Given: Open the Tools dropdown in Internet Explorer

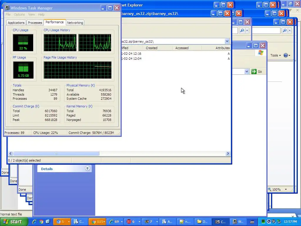Looking at the screenshot, I should tap(276, 55).
